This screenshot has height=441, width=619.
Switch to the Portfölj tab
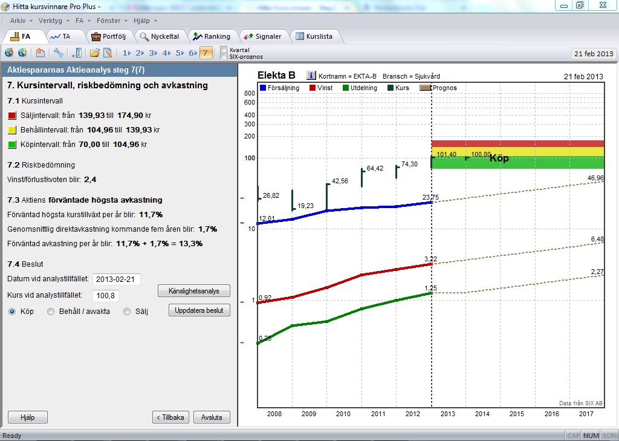[109, 36]
